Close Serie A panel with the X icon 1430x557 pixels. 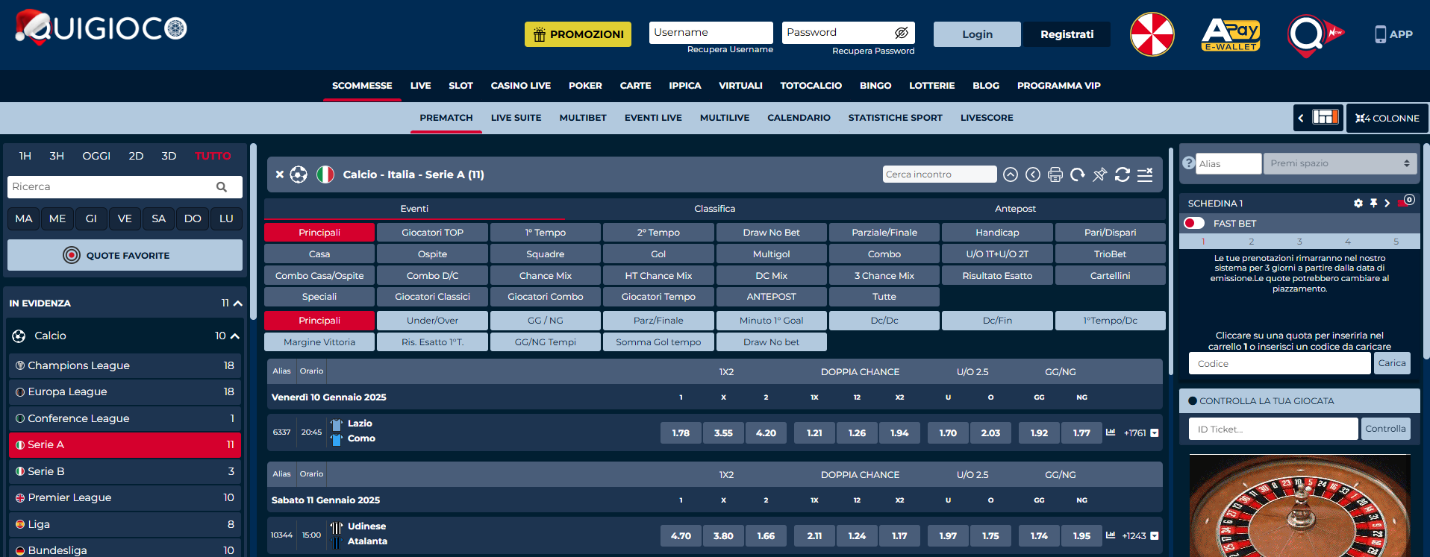(280, 174)
